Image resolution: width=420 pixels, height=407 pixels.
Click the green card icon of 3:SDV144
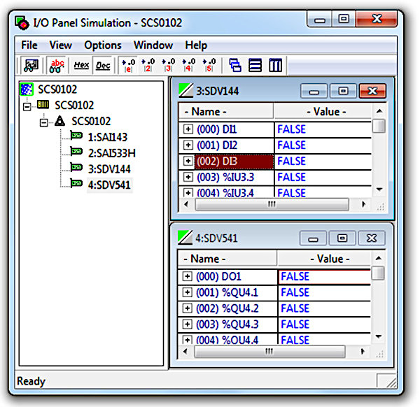pyautogui.click(x=76, y=168)
